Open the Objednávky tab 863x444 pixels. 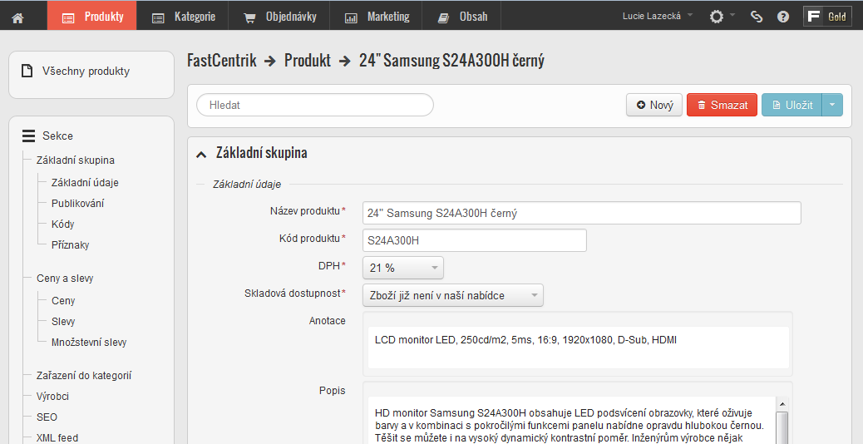pyautogui.click(x=279, y=16)
